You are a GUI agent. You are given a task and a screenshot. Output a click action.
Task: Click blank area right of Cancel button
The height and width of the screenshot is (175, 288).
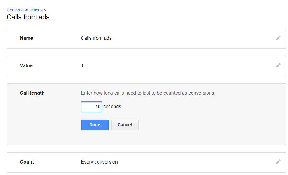[x=192, y=125]
